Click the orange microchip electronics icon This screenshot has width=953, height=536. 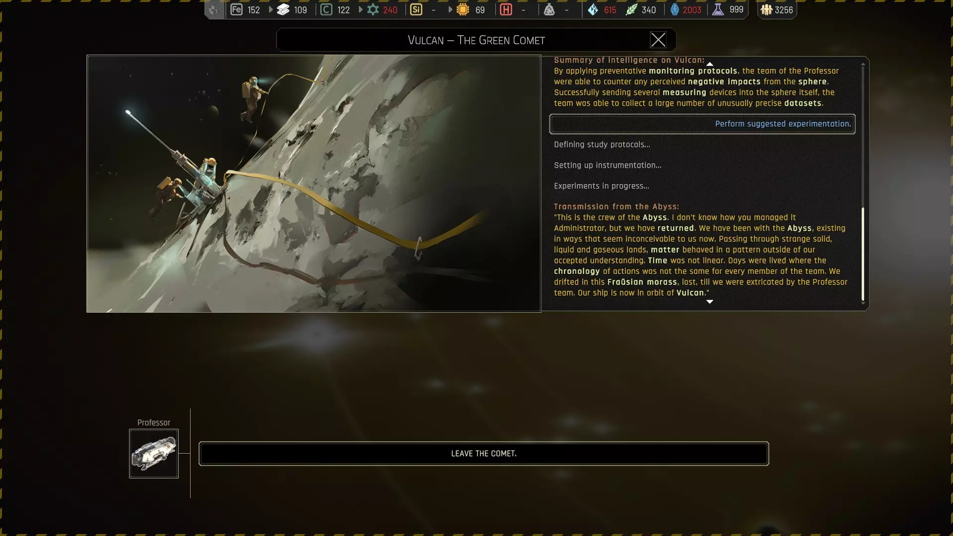pos(463,9)
